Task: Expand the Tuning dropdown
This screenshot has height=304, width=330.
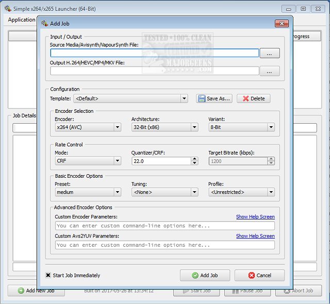Action: click(x=165, y=192)
